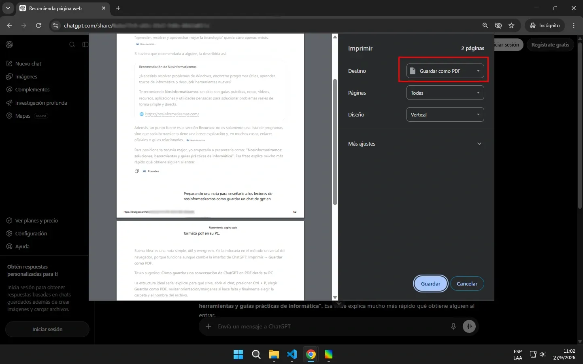Viewport: 583px width, 364px height.
Task: Click the ESP LAA language indicator
Action: pos(518,355)
